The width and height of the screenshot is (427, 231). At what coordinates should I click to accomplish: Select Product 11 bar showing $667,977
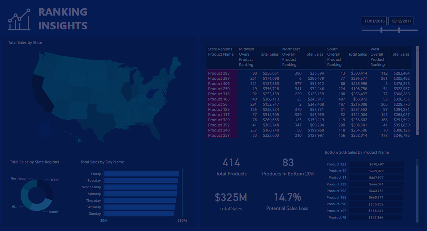click(x=376, y=177)
